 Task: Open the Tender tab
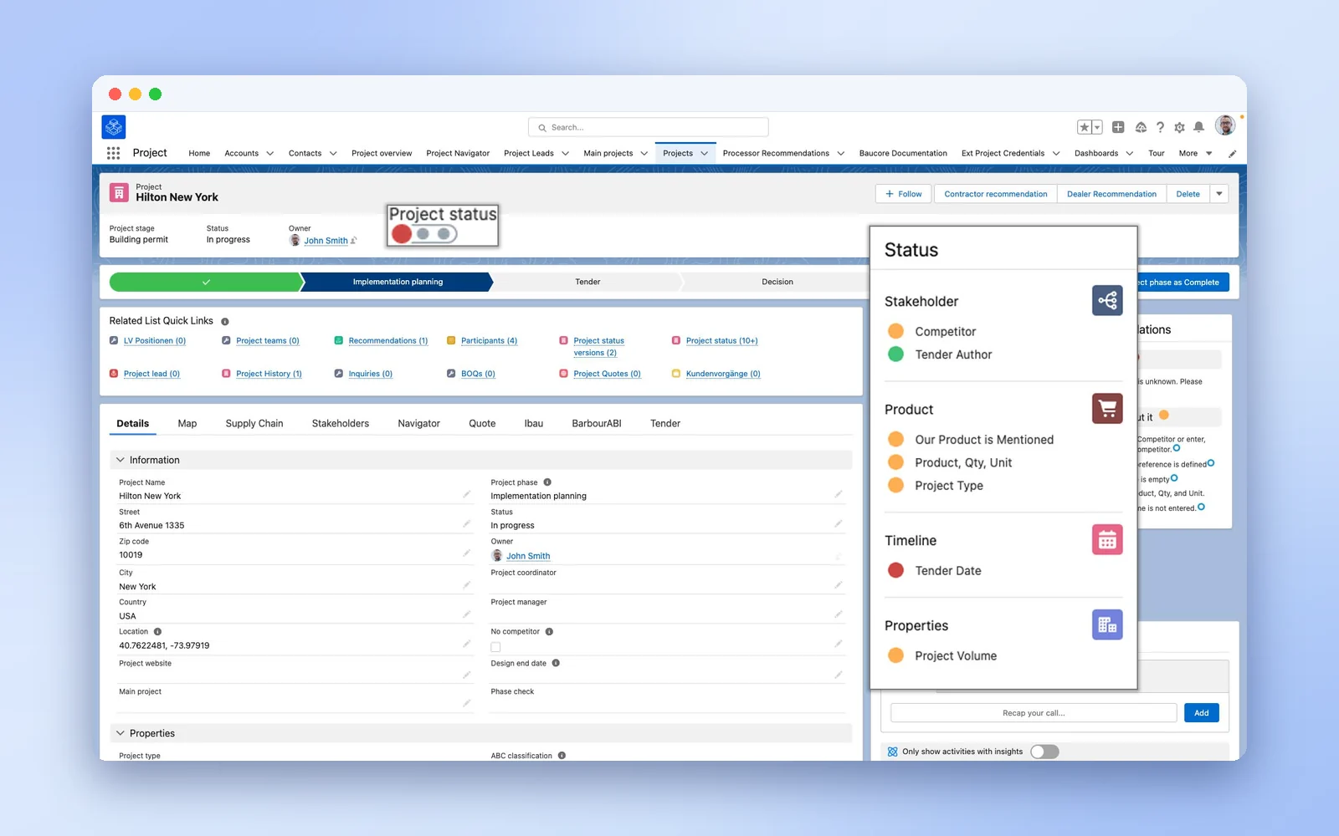point(665,424)
